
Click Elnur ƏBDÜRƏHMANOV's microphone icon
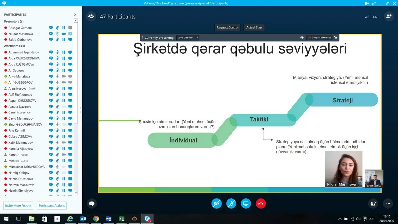57,124
